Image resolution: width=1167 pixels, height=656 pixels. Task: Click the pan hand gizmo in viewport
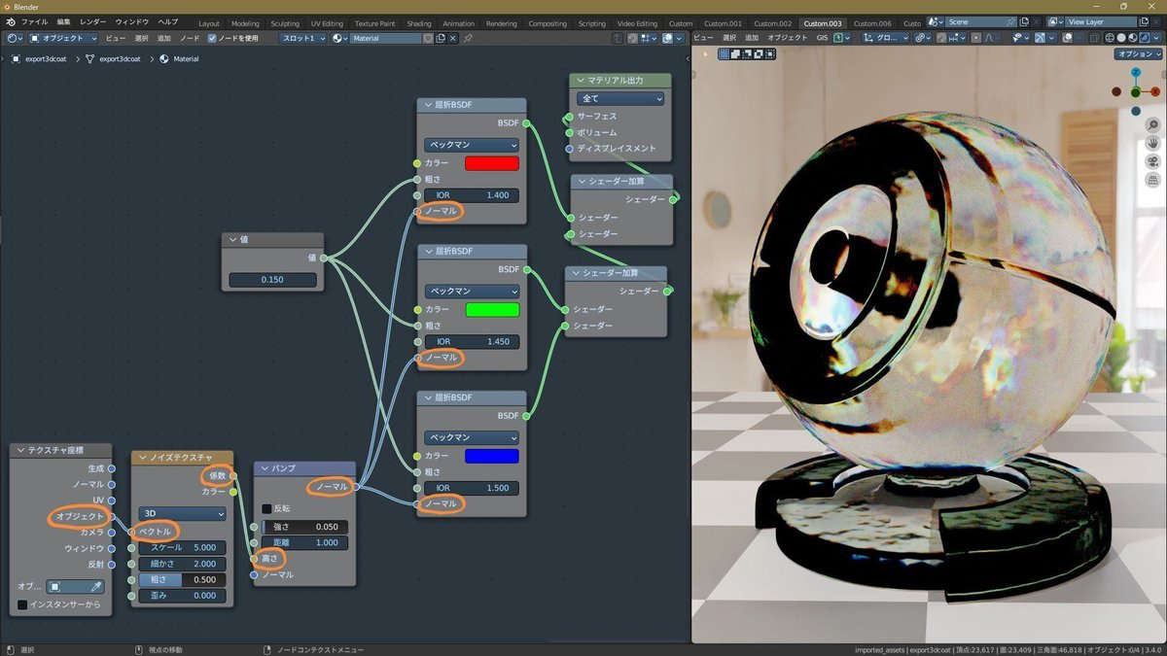click(1151, 144)
